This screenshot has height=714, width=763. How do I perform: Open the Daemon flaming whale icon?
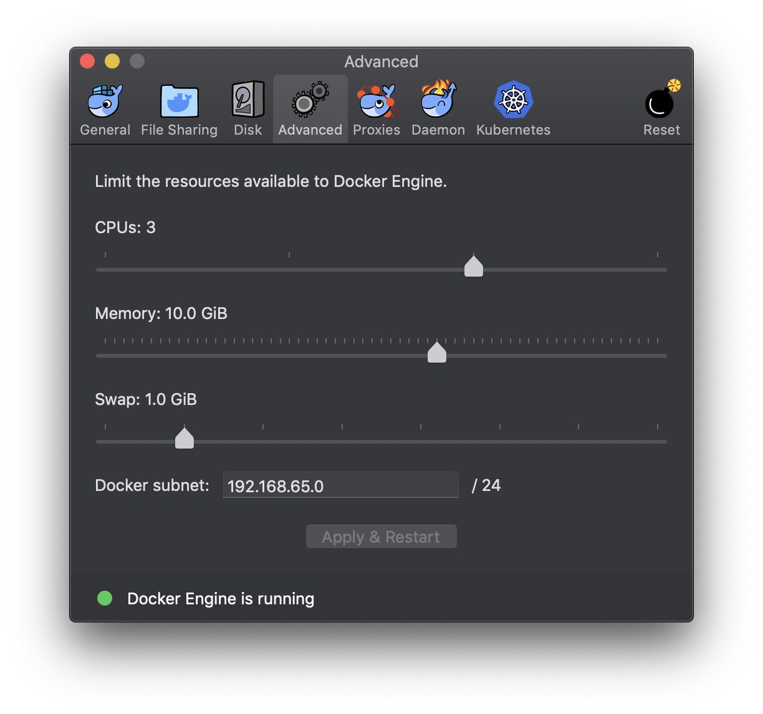point(438,98)
